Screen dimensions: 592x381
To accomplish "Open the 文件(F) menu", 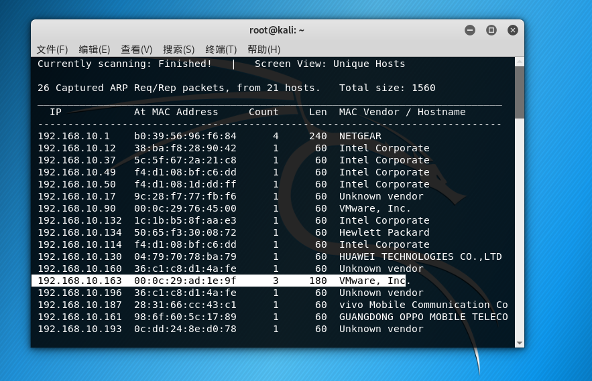I will tap(52, 50).
